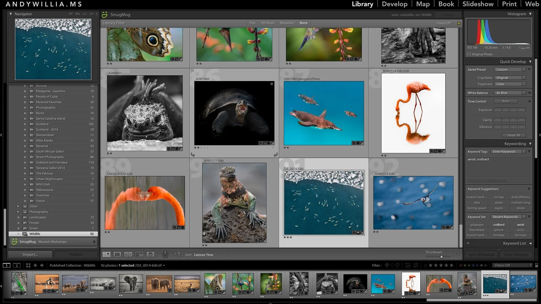The height and width of the screenshot is (304, 541).
Task: Filter by edited photos sliders icon
Action: pyautogui.click(x=408, y=265)
